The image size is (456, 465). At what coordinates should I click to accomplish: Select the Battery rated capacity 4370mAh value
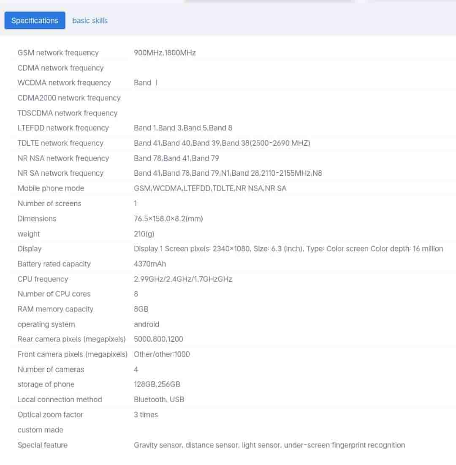(x=149, y=264)
